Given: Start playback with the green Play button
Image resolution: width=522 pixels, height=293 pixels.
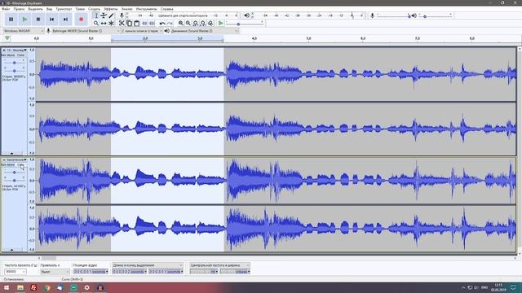Looking at the screenshot, I should 24,20.
